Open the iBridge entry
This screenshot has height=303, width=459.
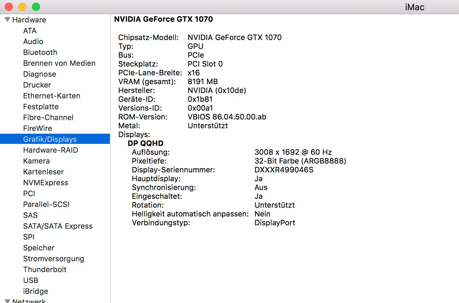[x=36, y=291]
